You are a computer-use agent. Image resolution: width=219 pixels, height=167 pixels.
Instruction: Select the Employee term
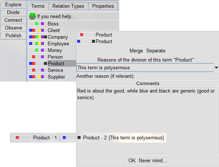58,44
